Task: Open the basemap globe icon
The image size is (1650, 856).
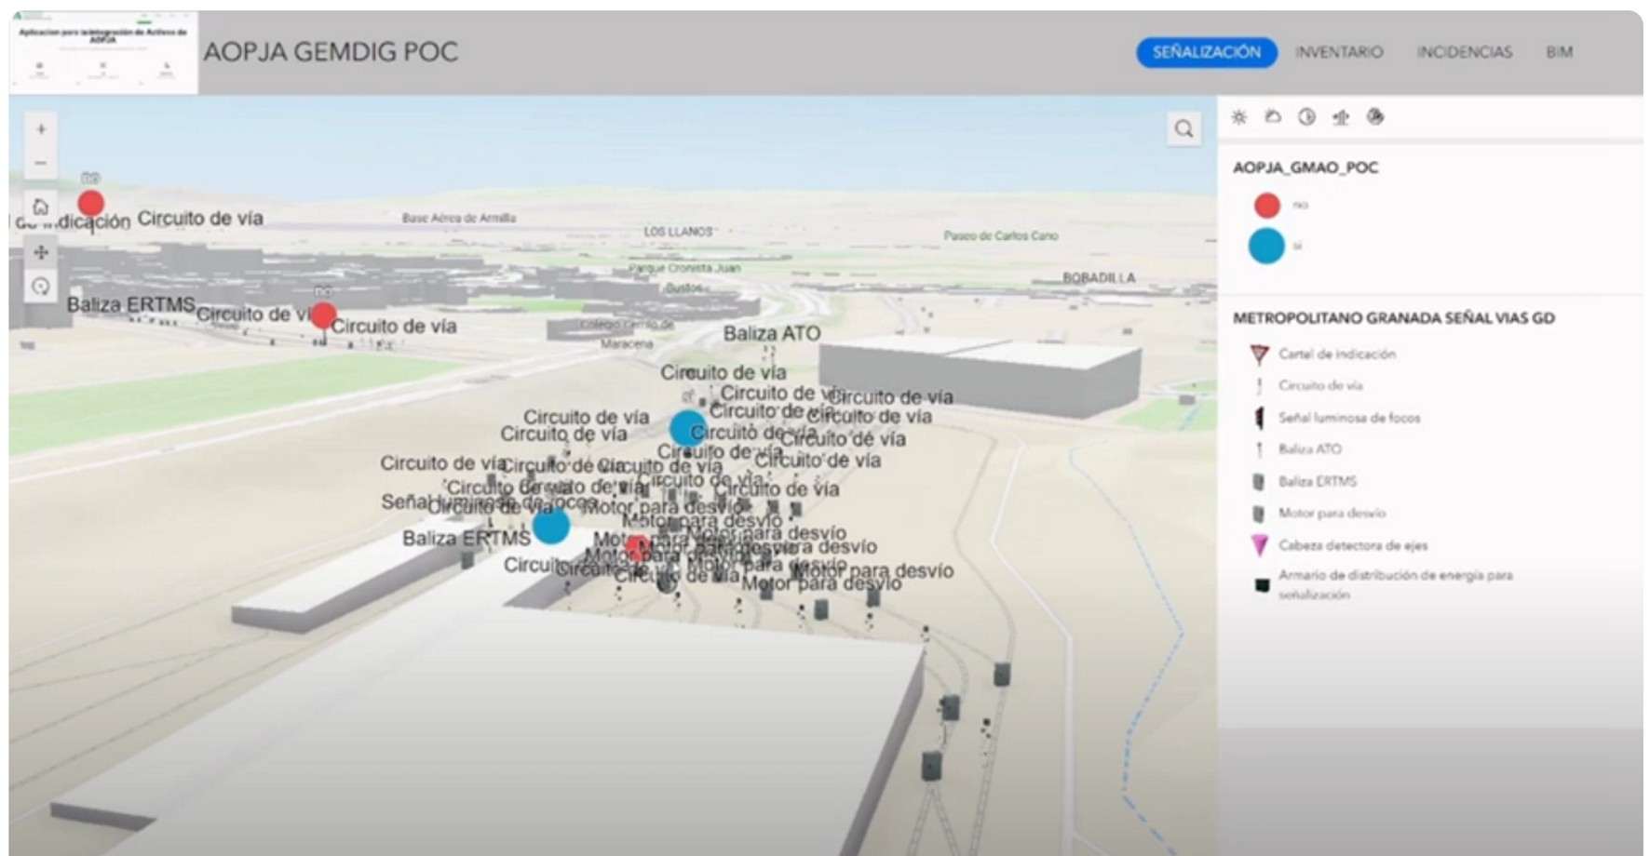Action: [1374, 117]
